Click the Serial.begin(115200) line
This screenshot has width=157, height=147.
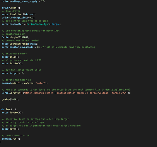(16, 37)
